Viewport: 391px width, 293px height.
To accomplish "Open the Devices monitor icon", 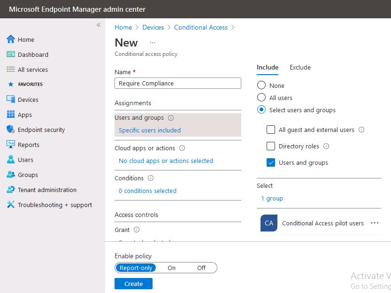I will coord(11,99).
